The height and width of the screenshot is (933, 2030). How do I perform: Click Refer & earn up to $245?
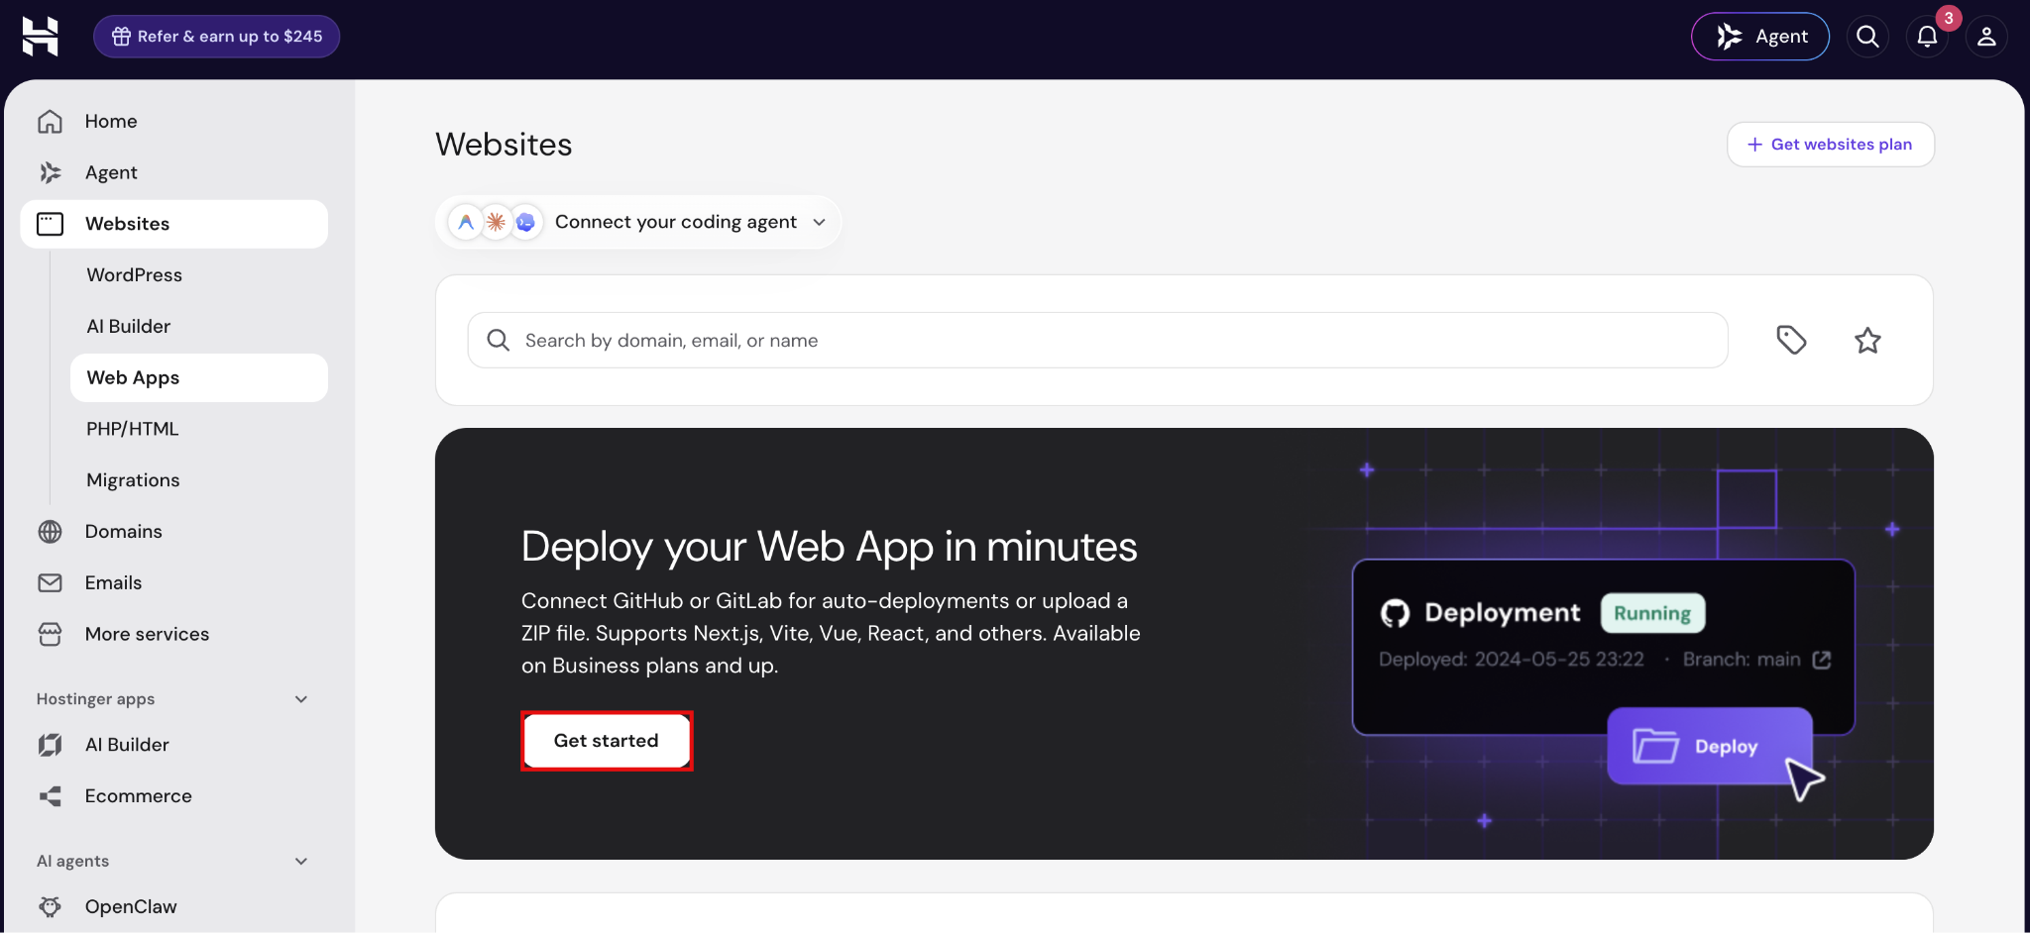216,37
